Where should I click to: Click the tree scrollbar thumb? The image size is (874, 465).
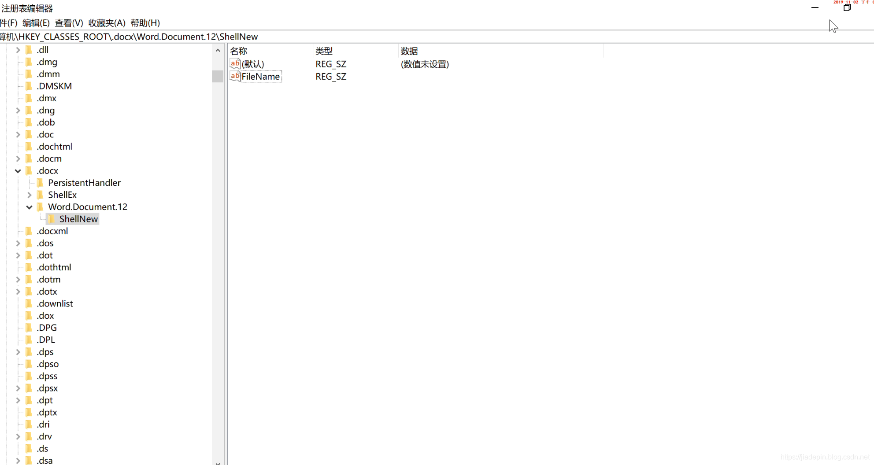218,76
